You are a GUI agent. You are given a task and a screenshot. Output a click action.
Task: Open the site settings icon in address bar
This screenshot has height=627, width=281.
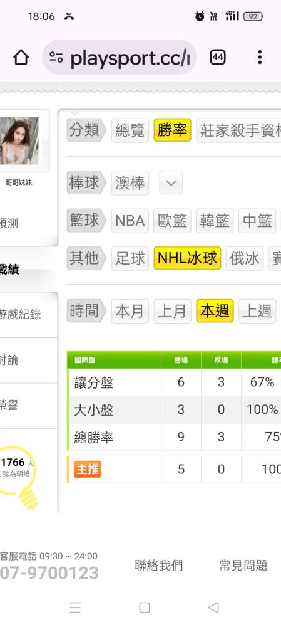point(56,57)
